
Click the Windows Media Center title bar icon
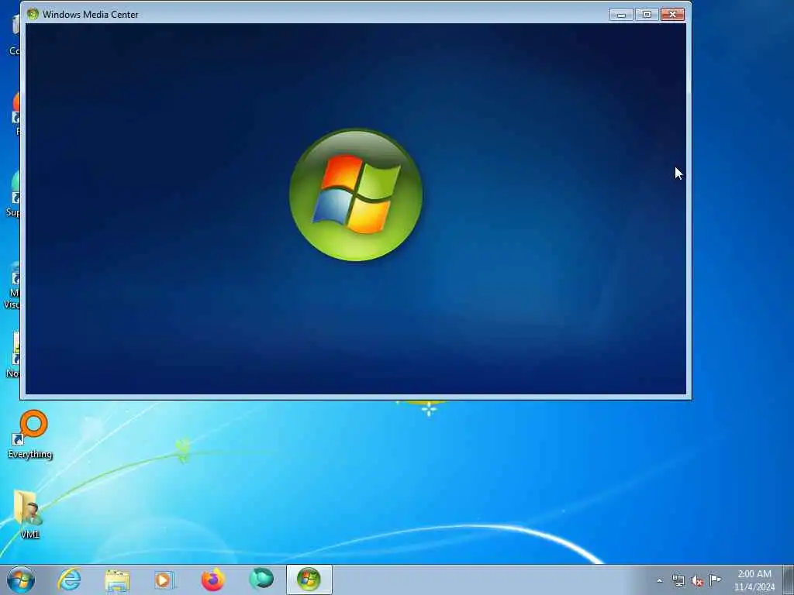point(33,14)
